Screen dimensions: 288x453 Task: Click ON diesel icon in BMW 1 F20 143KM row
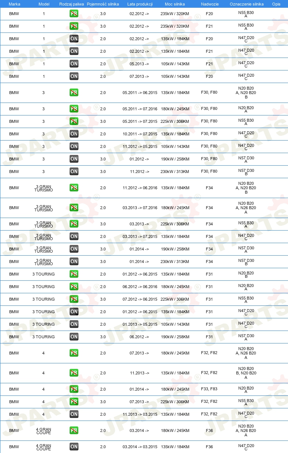[x=74, y=76]
